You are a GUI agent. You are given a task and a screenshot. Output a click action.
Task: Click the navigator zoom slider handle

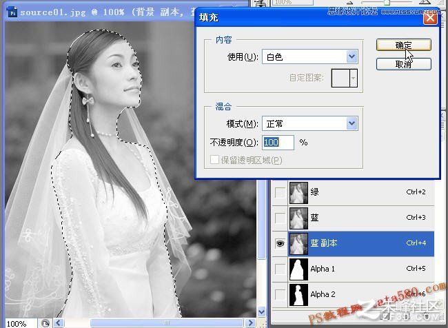(x=387, y=3)
